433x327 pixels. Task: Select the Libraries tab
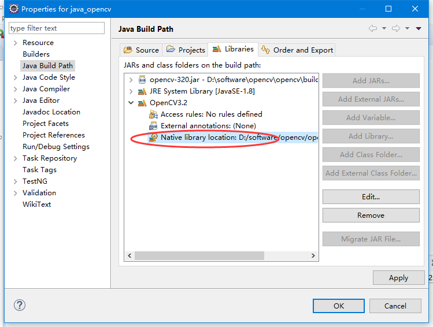click(x=233, y=49)
